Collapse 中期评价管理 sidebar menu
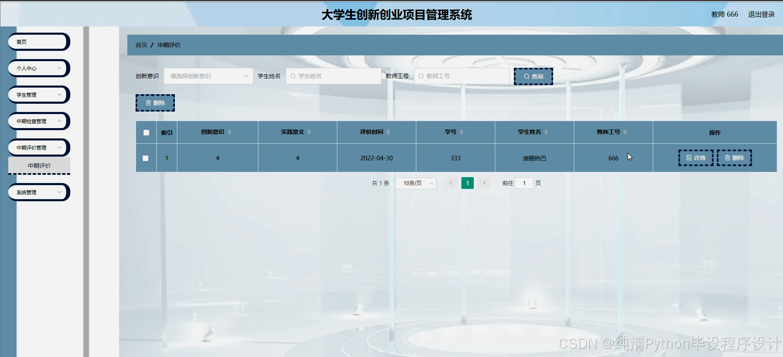Viewport: 783px width, 357px height. click(39, 148)
